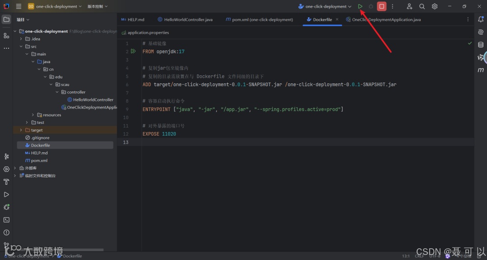
Task: Select .gitignore file in tree
Action: click(x=37, y=138)
